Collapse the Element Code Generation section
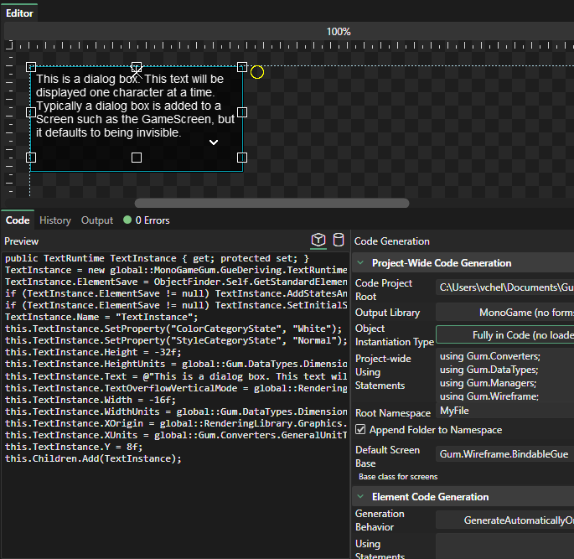This screenshot has width=574, height=559. pyautogui.click(x=360, y=497)
